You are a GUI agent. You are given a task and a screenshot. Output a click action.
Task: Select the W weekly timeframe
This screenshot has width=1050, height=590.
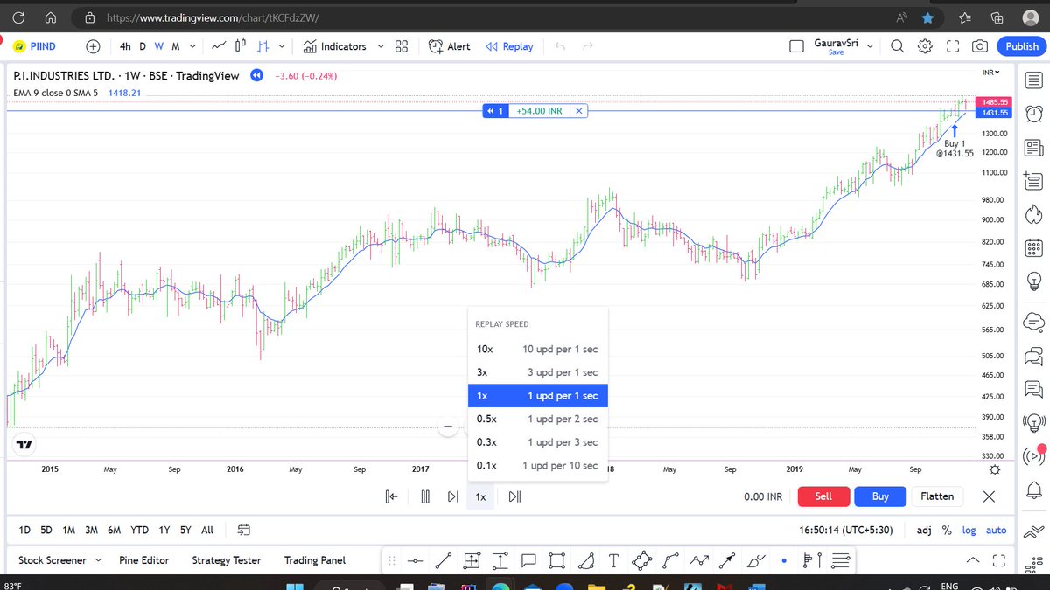(x=159, y=46)
